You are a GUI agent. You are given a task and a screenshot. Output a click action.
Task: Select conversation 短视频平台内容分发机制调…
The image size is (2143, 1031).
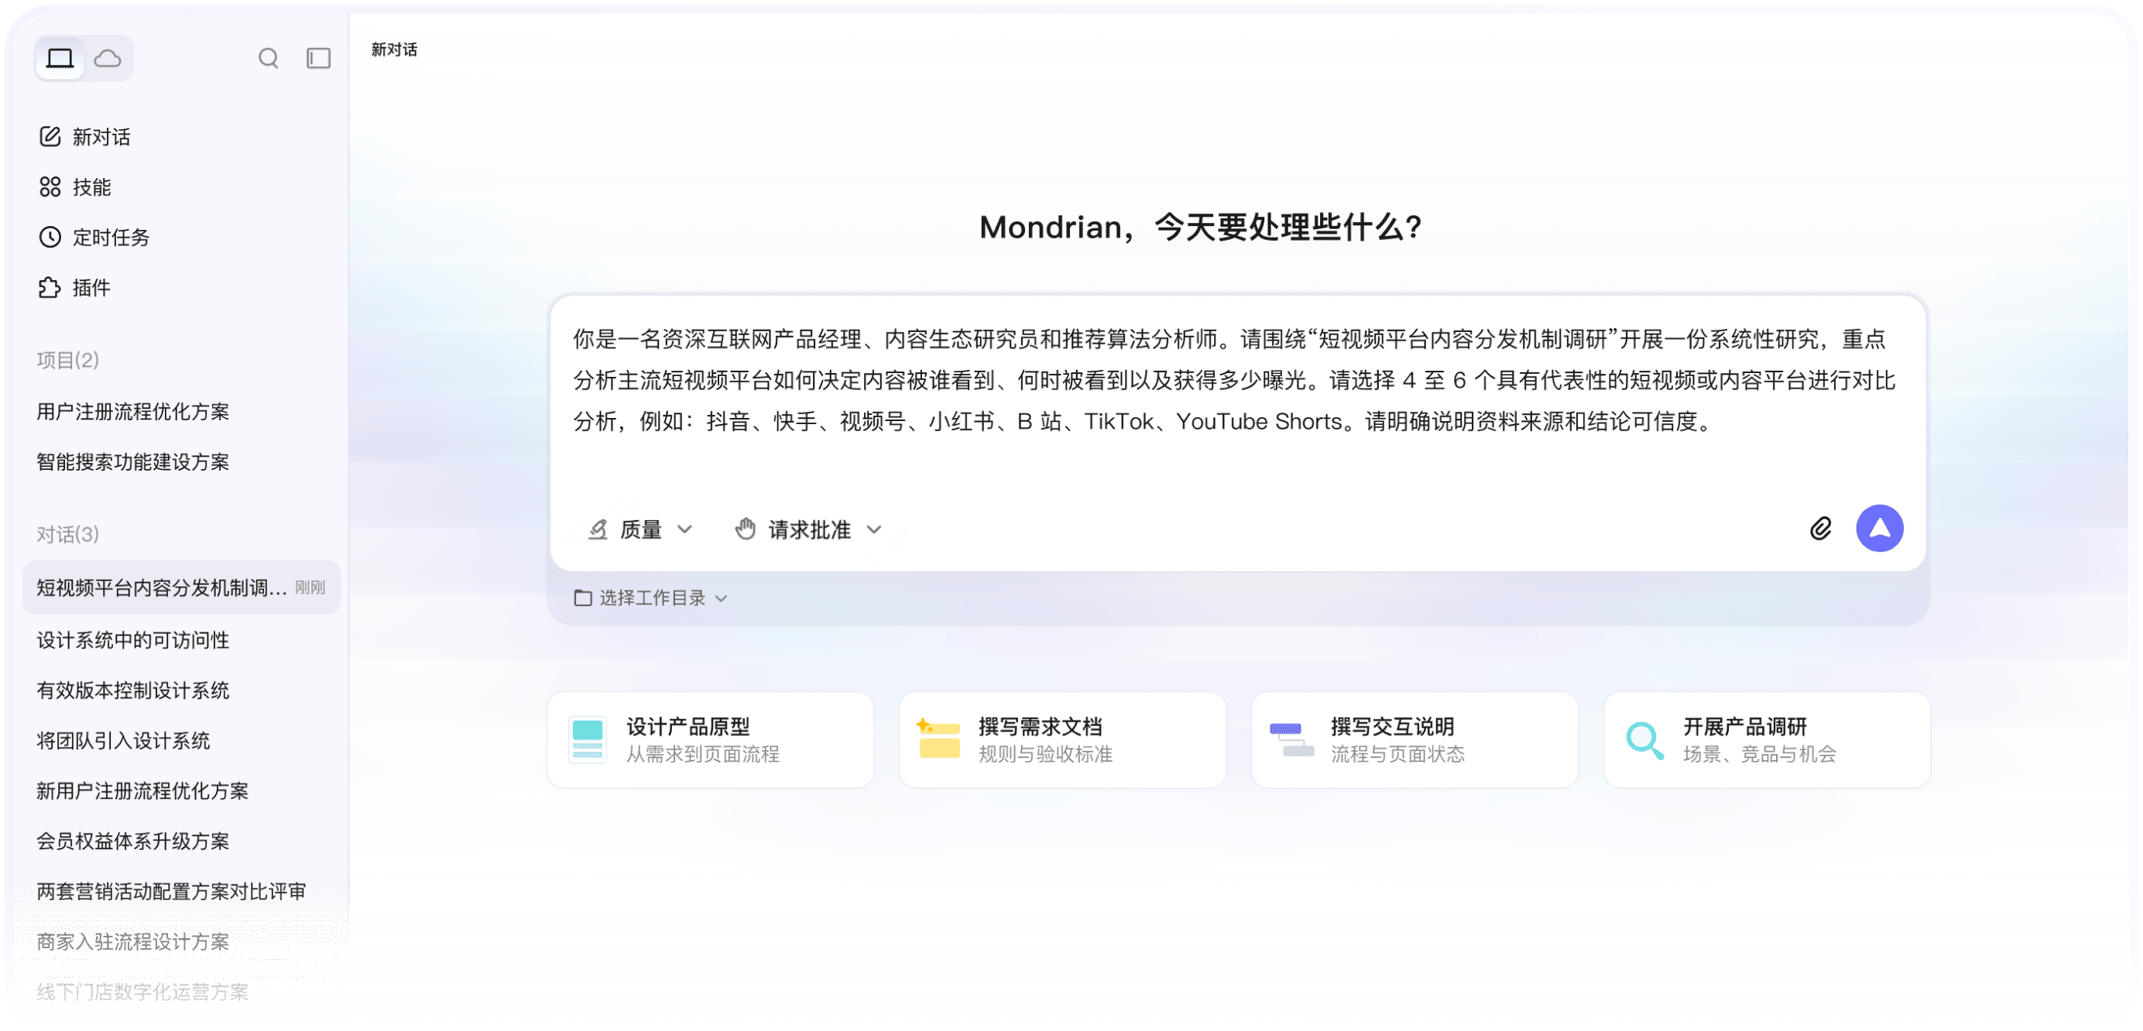click(181, 587)
